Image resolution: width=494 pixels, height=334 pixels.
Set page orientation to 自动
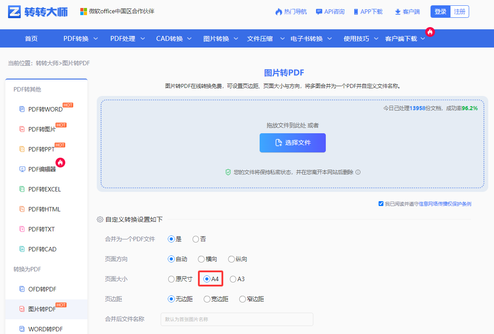(x=171, y=259)
